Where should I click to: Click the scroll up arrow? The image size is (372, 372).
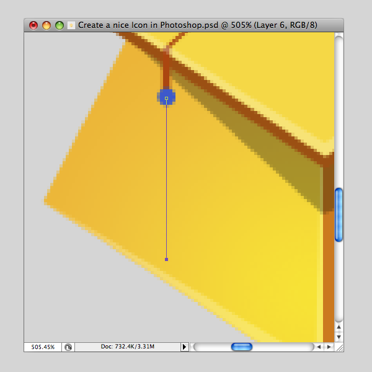pyautogui.click(x=339, y=327)
